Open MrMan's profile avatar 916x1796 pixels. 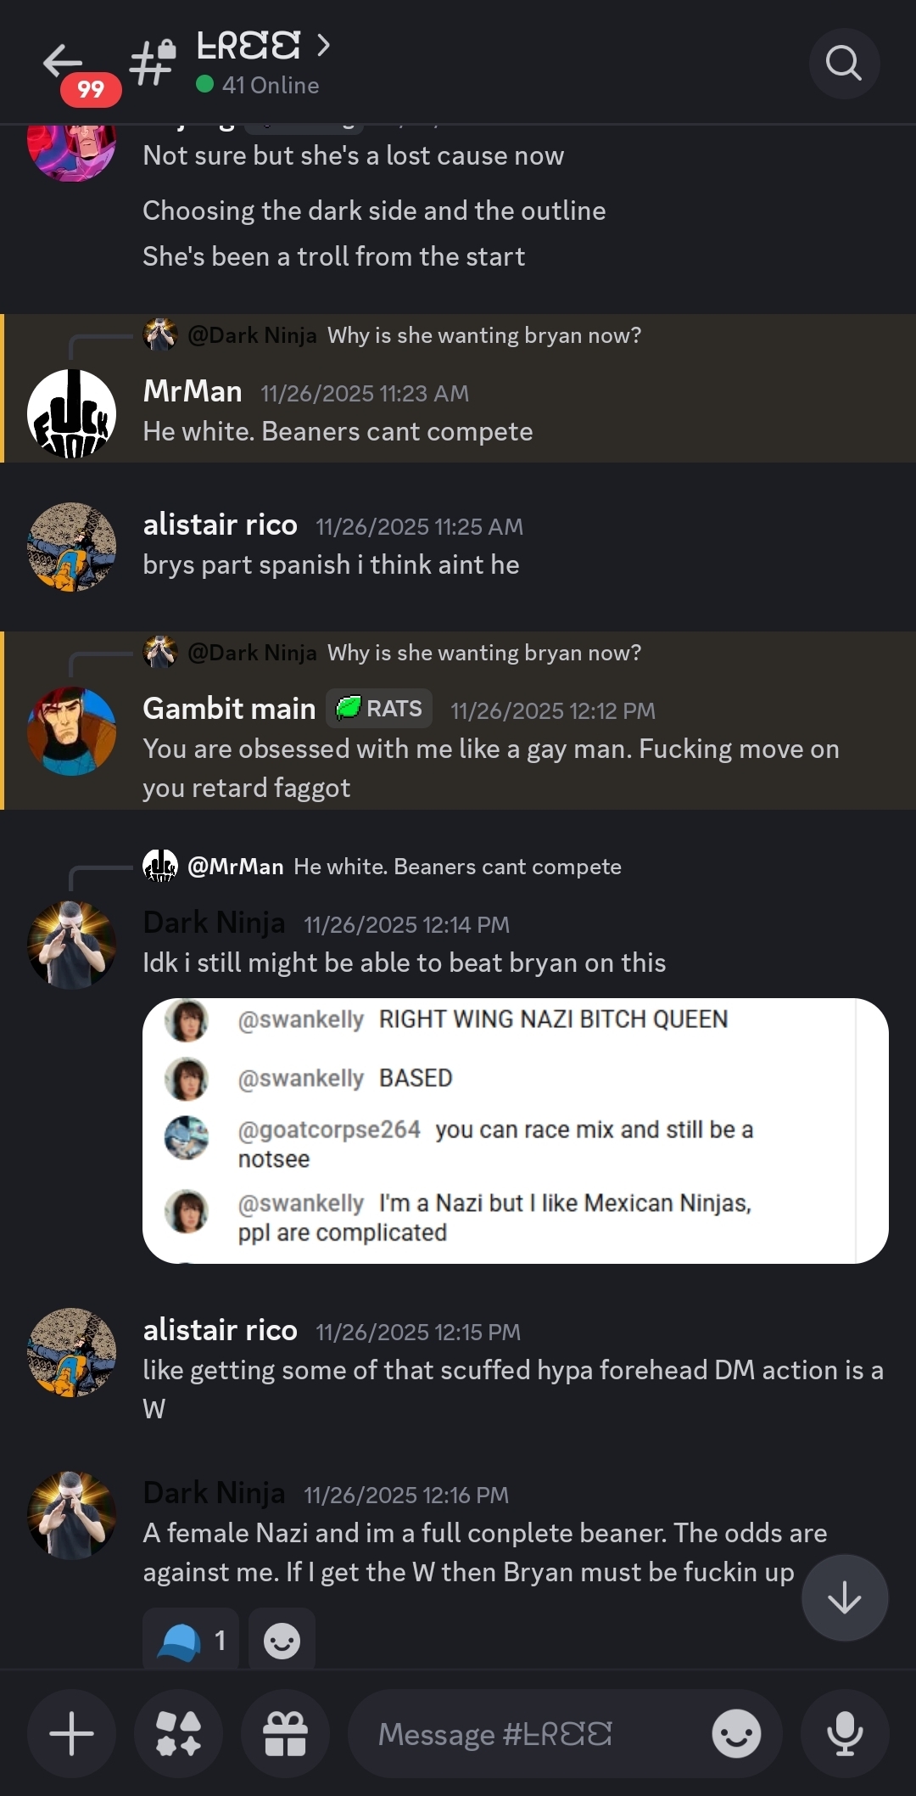click(x=72, y=413)
